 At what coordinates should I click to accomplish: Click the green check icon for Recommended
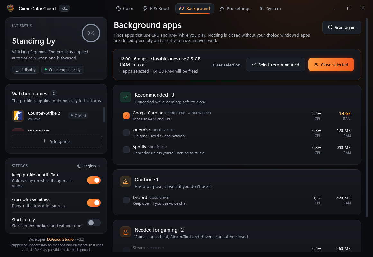[x=125, y=97]
